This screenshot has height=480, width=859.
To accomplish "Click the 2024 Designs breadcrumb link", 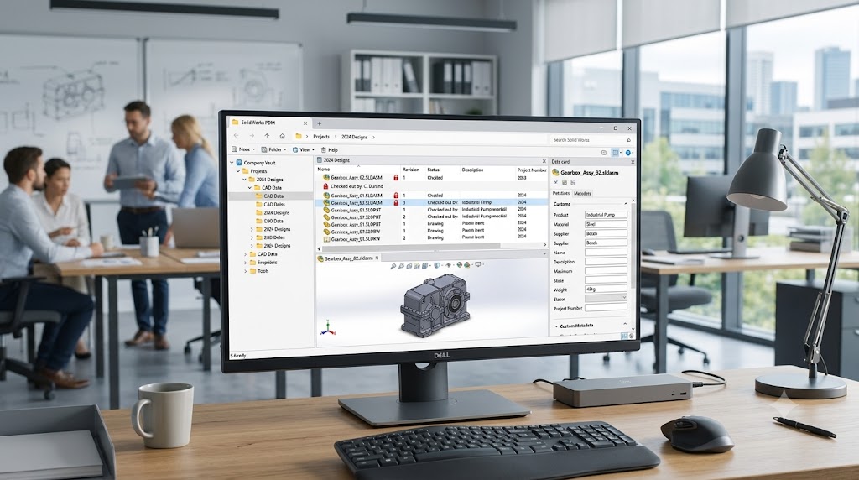I will click(x=355, y=137).
